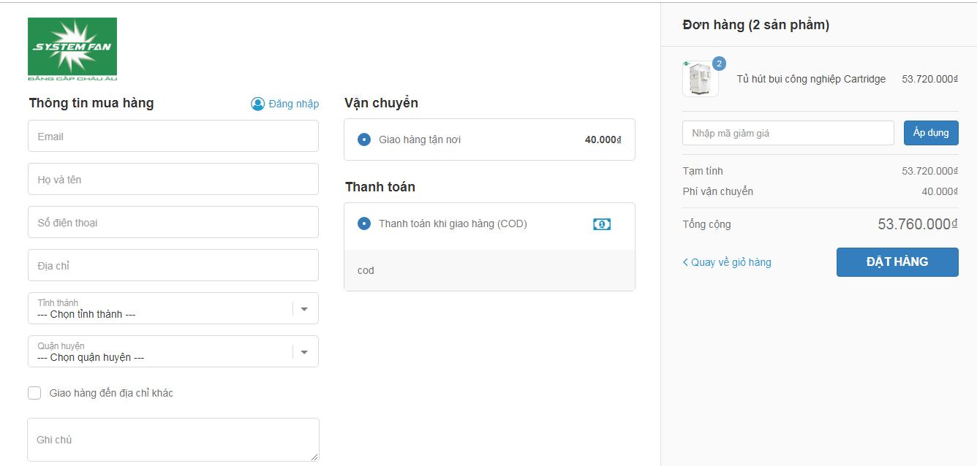Viewport: 977px width, 466px height.
Task: Click the Áp dụng coupon button
Action: pyautogui.click(x=930, y=133)
